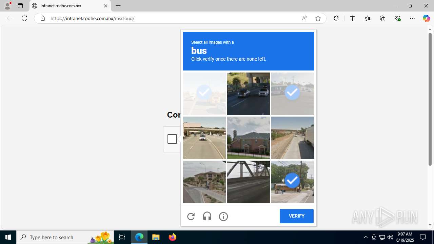This screenshot has height=244, width=434.
Task: Open network status tray icon
Action: pos(382,237)
